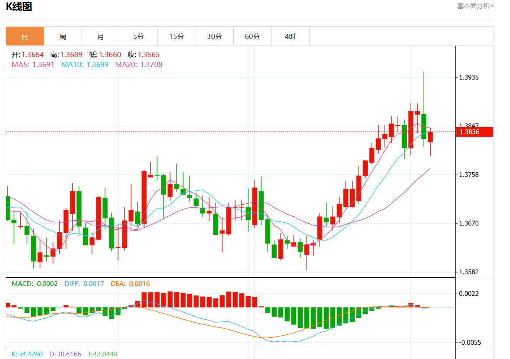The image size is (510, 359).
Task: Select the 日 daily chart tab
Action: pyautogui.click(x=25, y=36)
